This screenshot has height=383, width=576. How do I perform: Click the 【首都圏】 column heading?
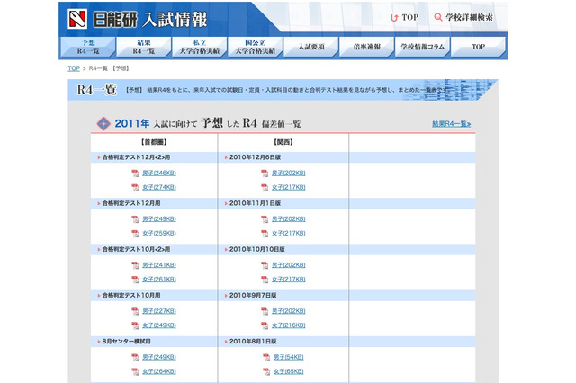click(154, 142)
